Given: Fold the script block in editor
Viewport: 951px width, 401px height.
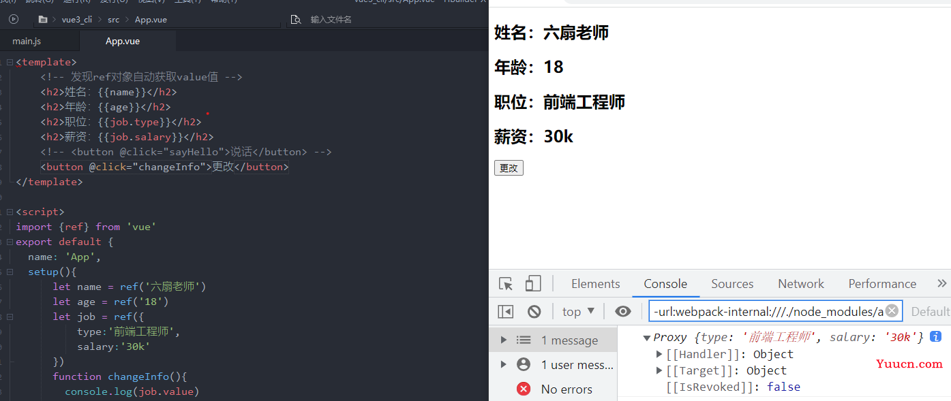Looking at the screenshot, I should click(10, 212).
